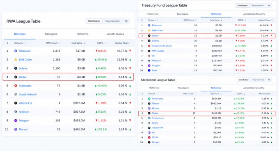The height and width of the screenshot is (151, 279).
Task: Sort Stablecoin table by 30D% column
Action: [241, 94]
